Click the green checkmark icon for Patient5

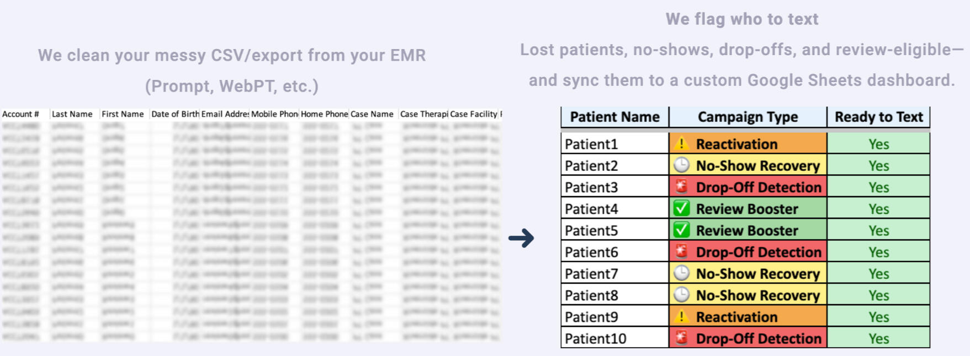tap(682, 230)
